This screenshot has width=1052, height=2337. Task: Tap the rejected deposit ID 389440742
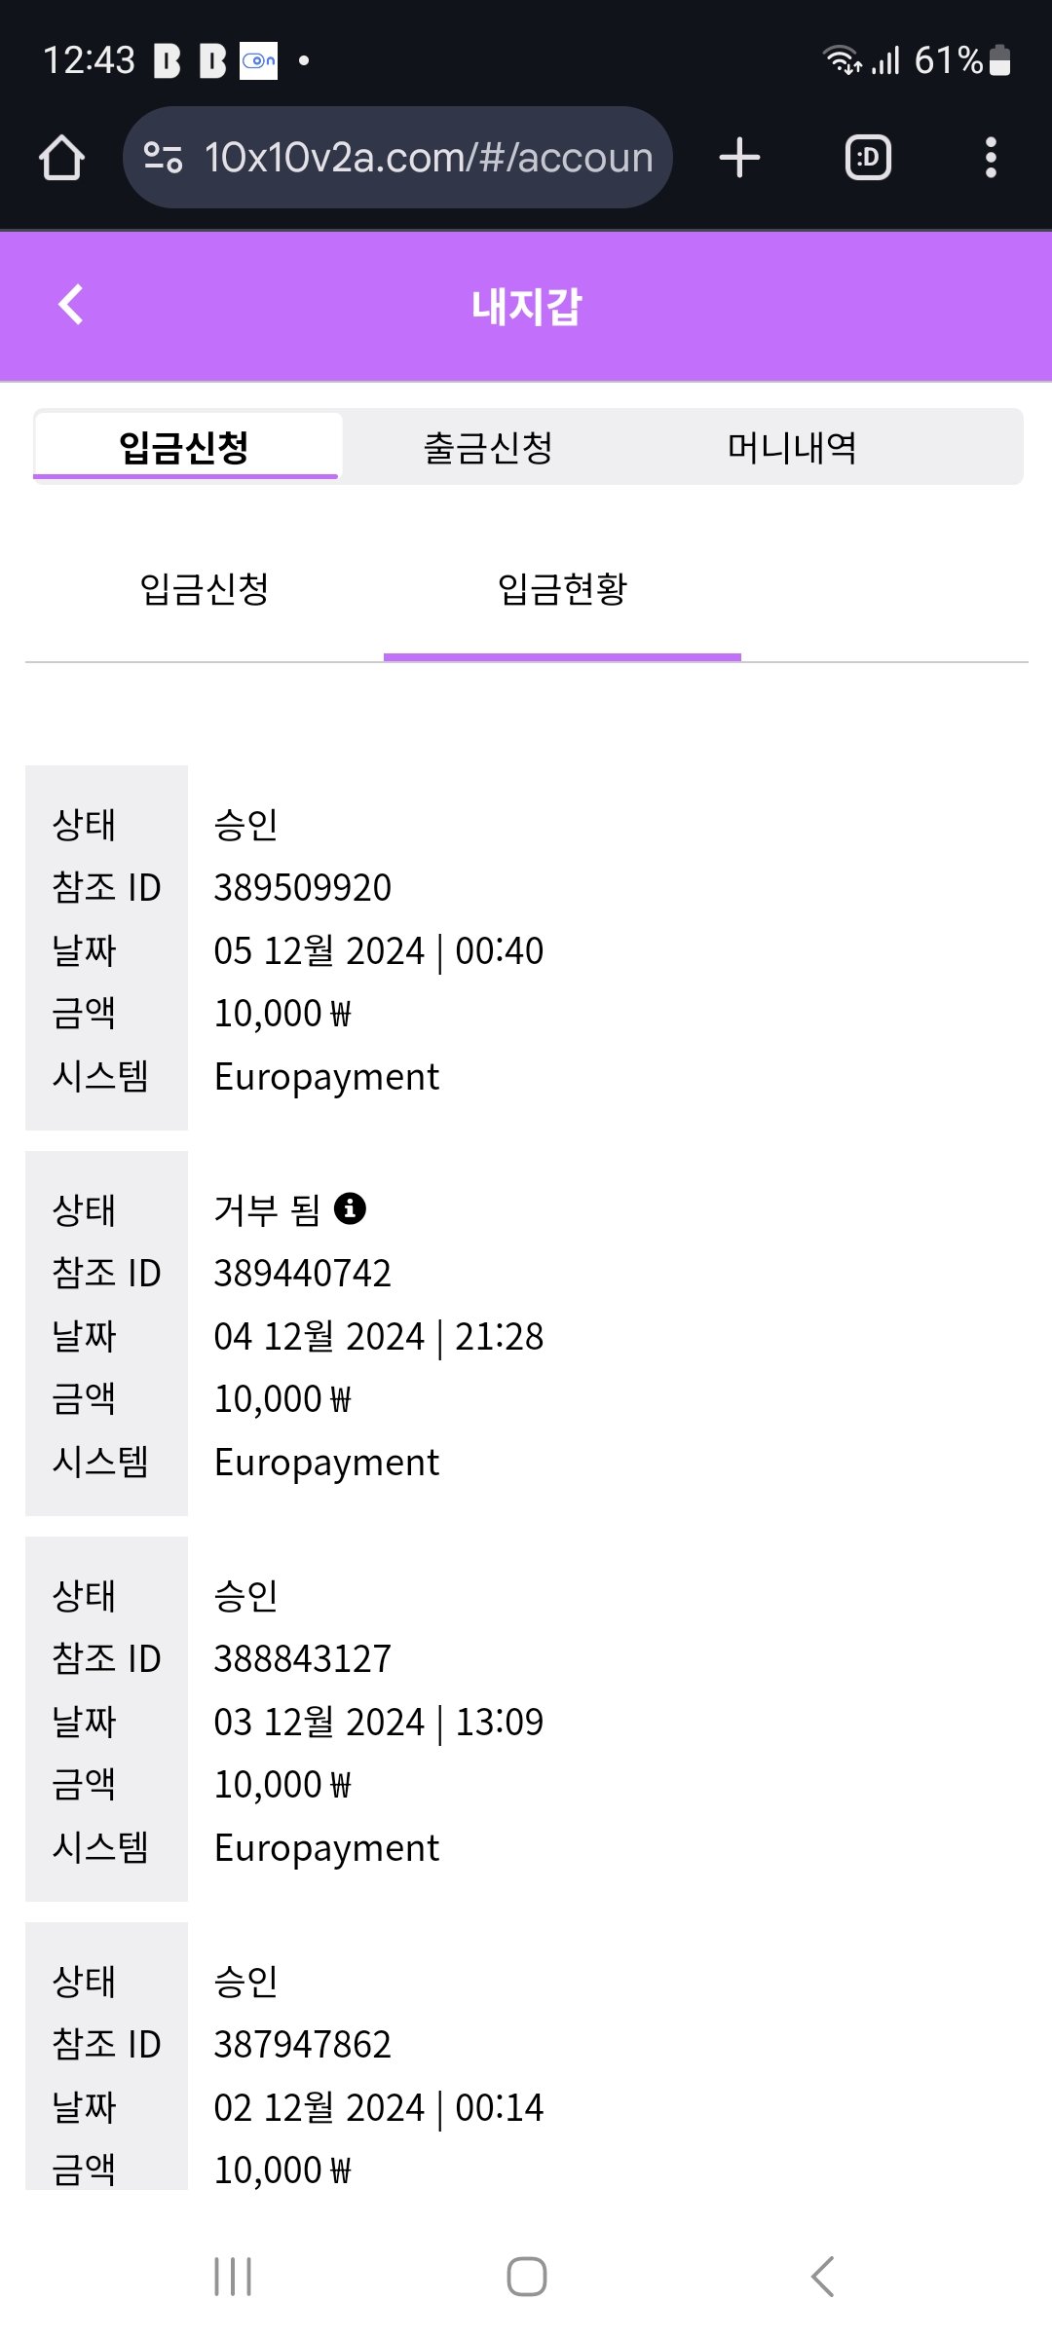pyautogui.click(x=302, y=1274)
